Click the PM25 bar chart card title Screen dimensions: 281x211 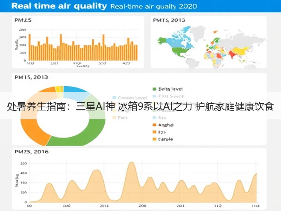coord(23,20)
